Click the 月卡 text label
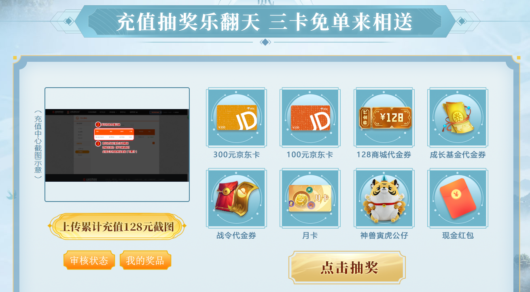Image resolution: width=530 pixels, height=292 pixels. pos(310,235)
